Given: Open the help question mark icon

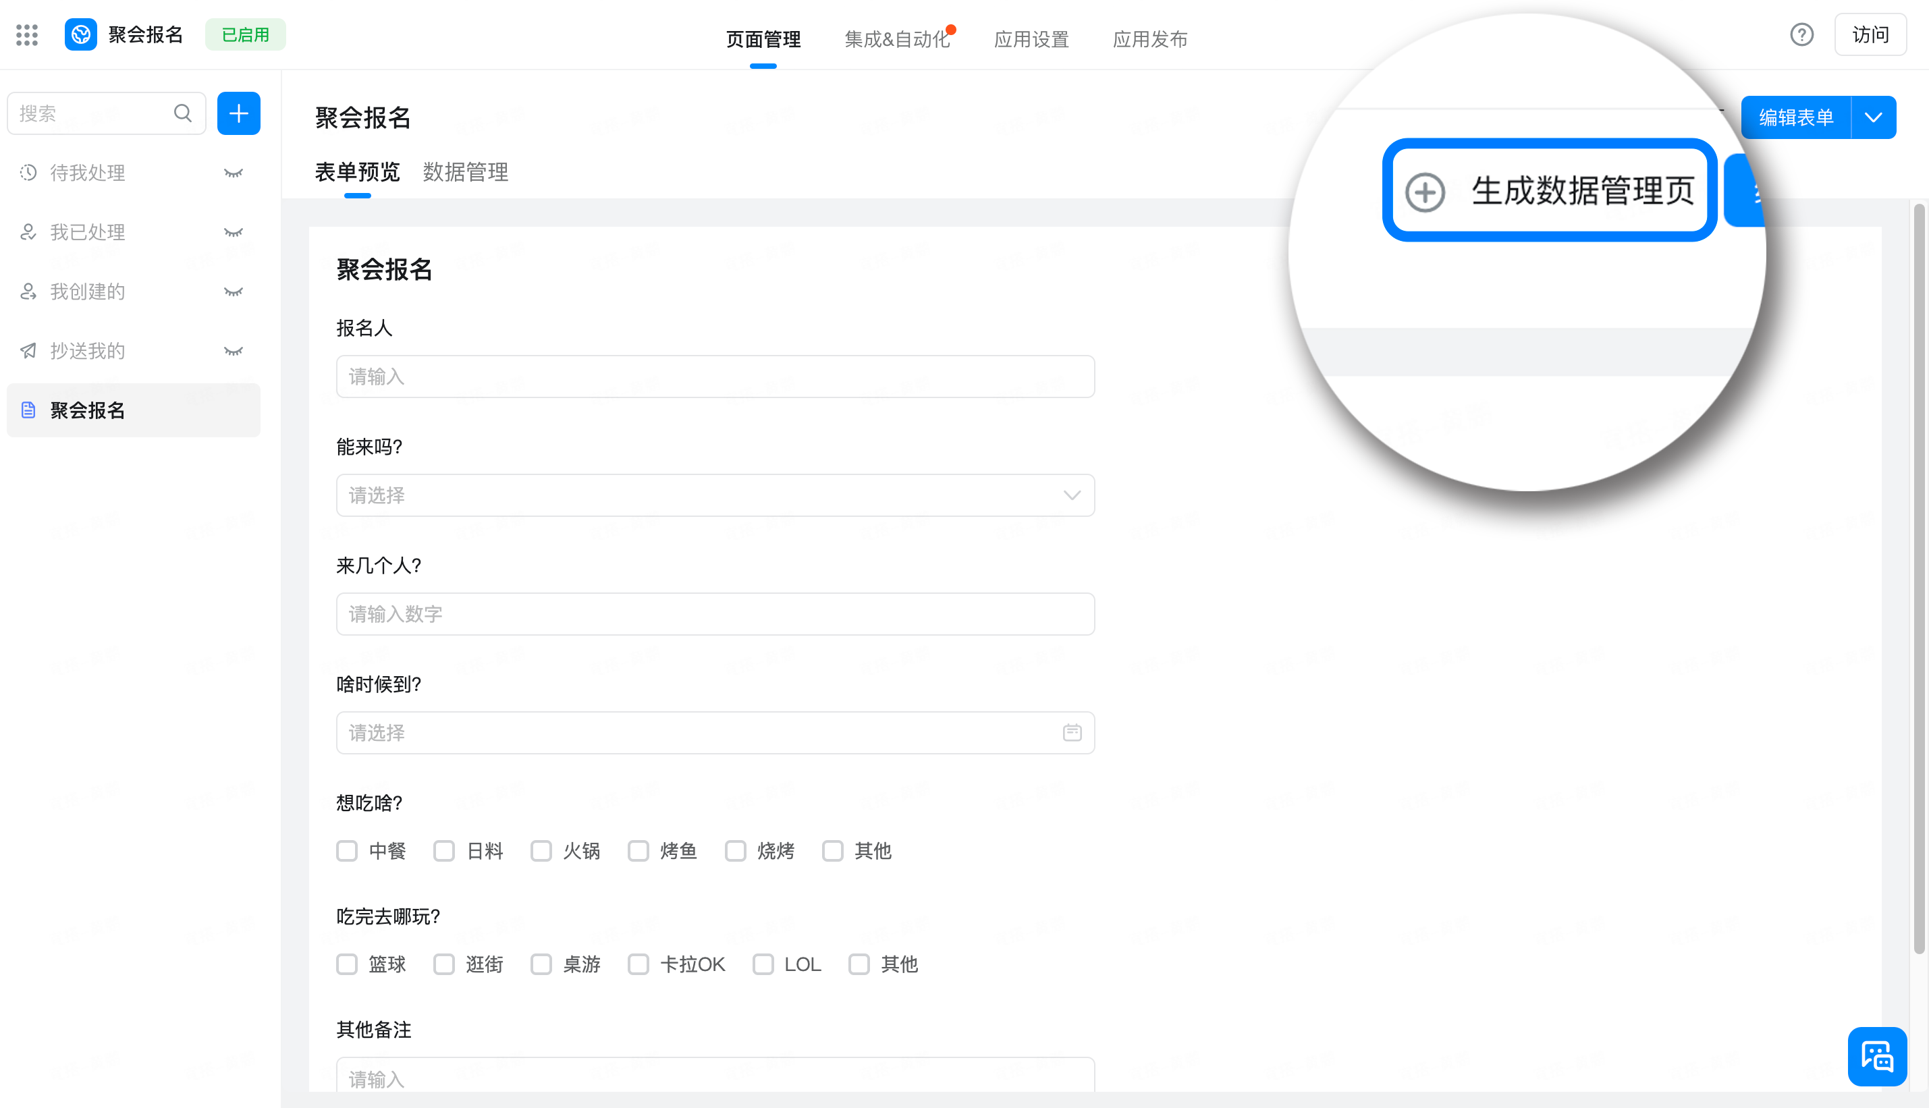Looking at the screenshot, I should click(1801, 35).
